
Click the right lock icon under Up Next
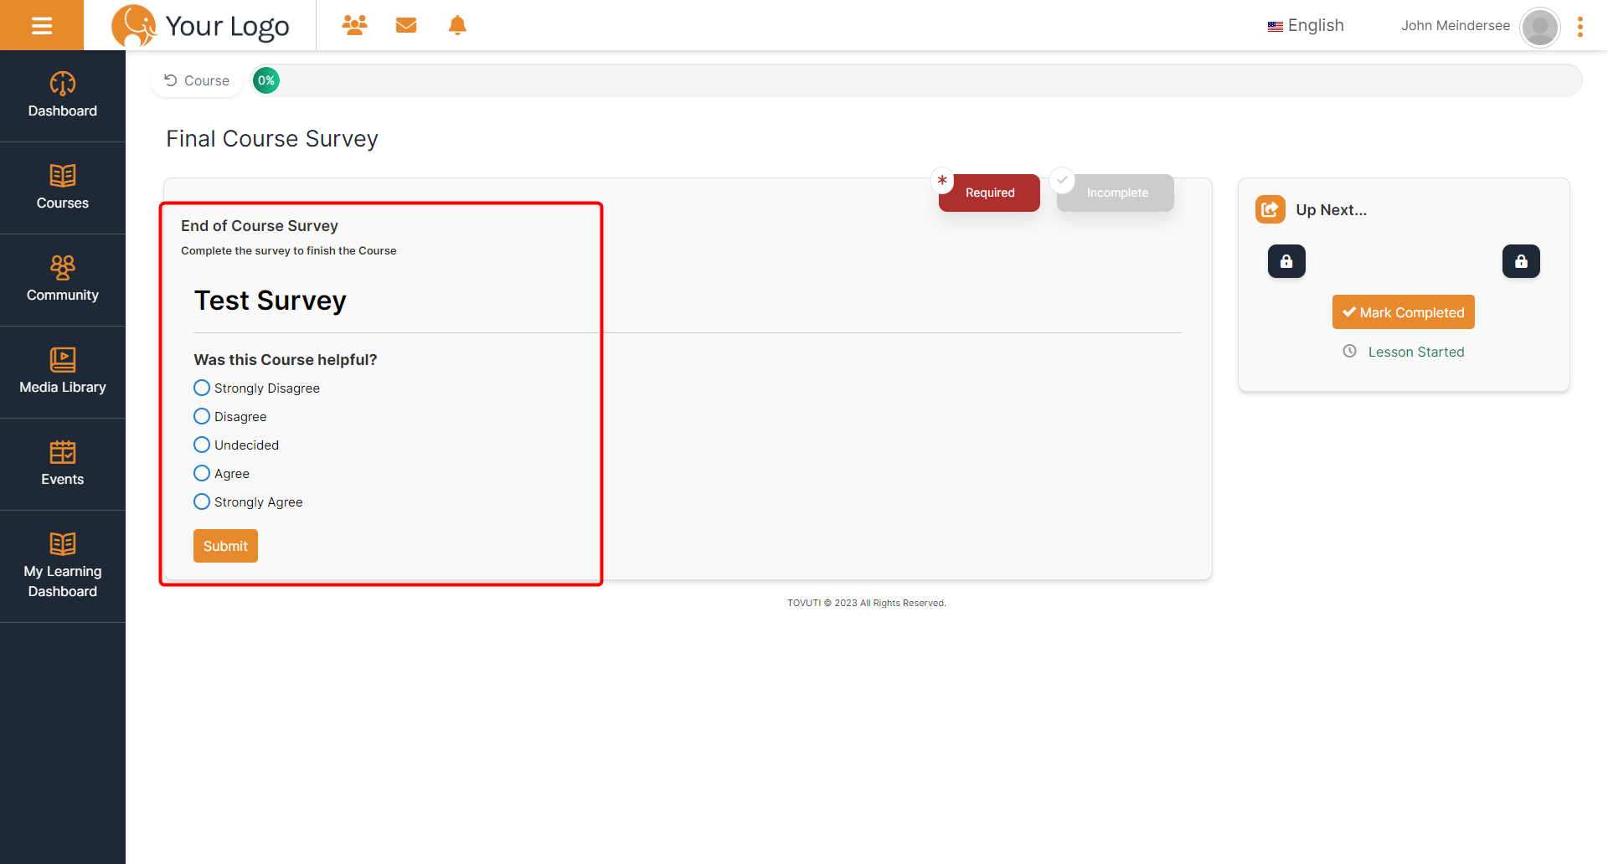(1521, 261)
